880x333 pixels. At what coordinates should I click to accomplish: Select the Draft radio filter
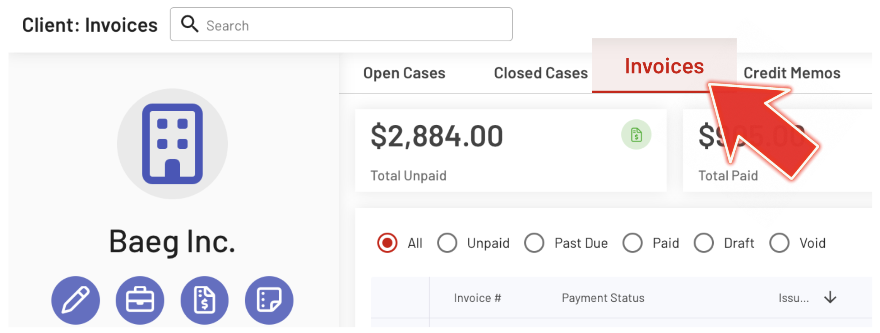pyautogui.click(x=704, y=243)
